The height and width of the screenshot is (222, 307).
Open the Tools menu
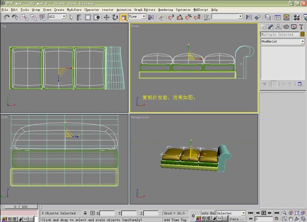coord(25,10)
